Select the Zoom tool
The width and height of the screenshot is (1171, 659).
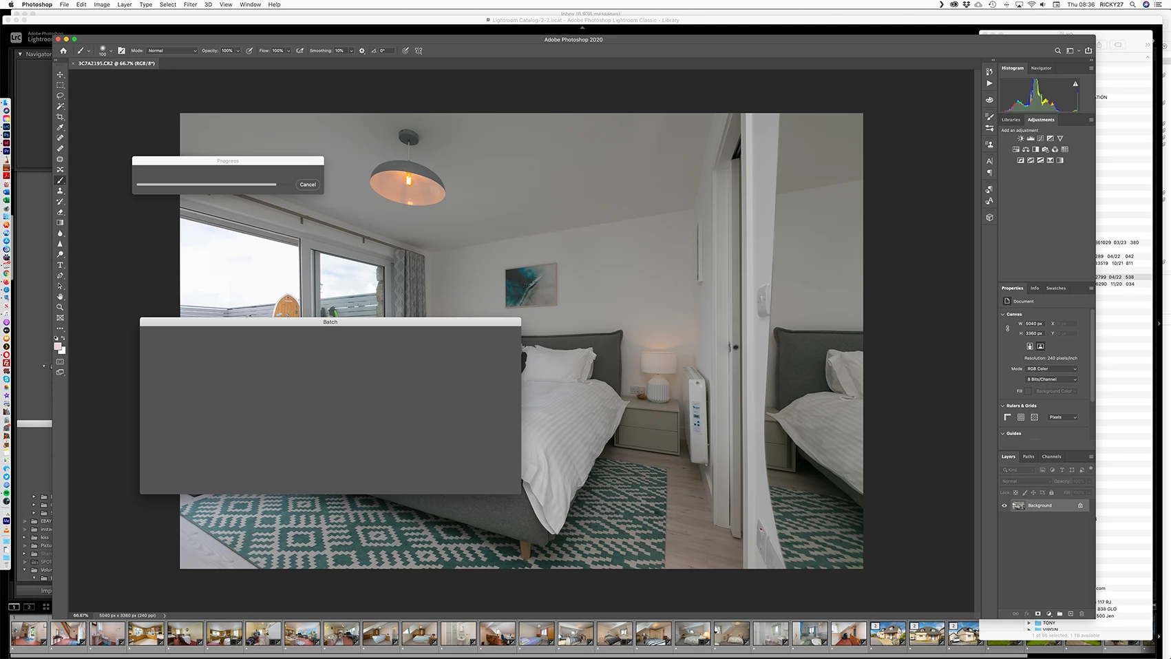coord(60,307)
